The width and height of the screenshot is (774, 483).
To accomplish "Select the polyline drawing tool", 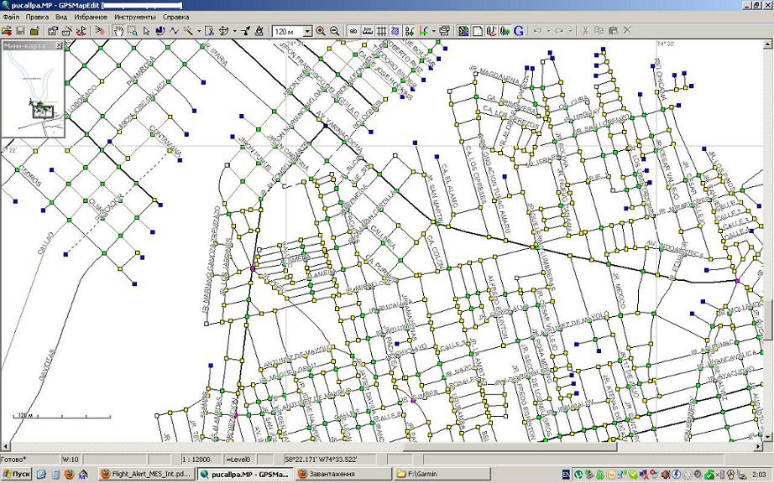I will [x=174, y=31].
